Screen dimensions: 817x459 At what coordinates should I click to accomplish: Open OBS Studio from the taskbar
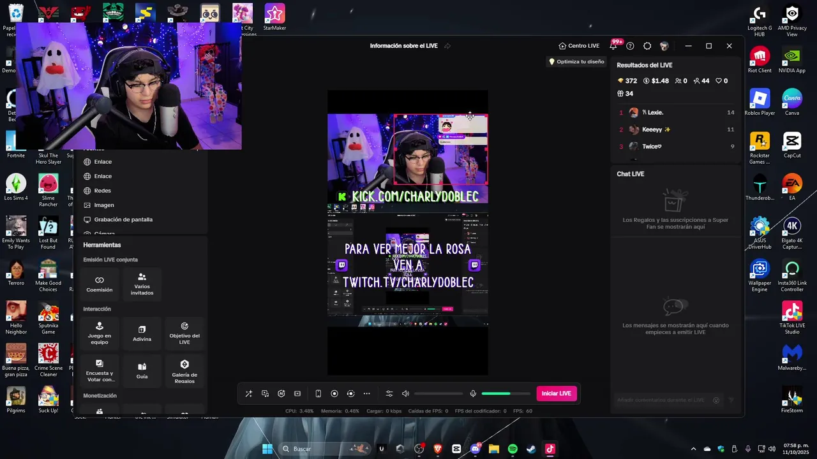pyautogui.click(x=419, y=449)
